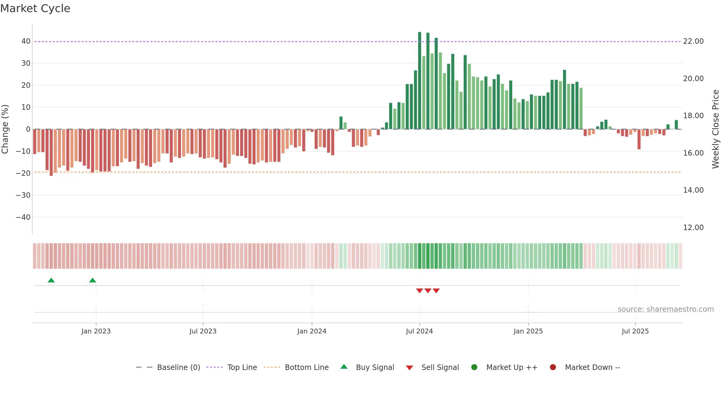Viewport: 724px width, 407px height.
Task: Toggle the Top Line legend label
Action: [242, 367]
